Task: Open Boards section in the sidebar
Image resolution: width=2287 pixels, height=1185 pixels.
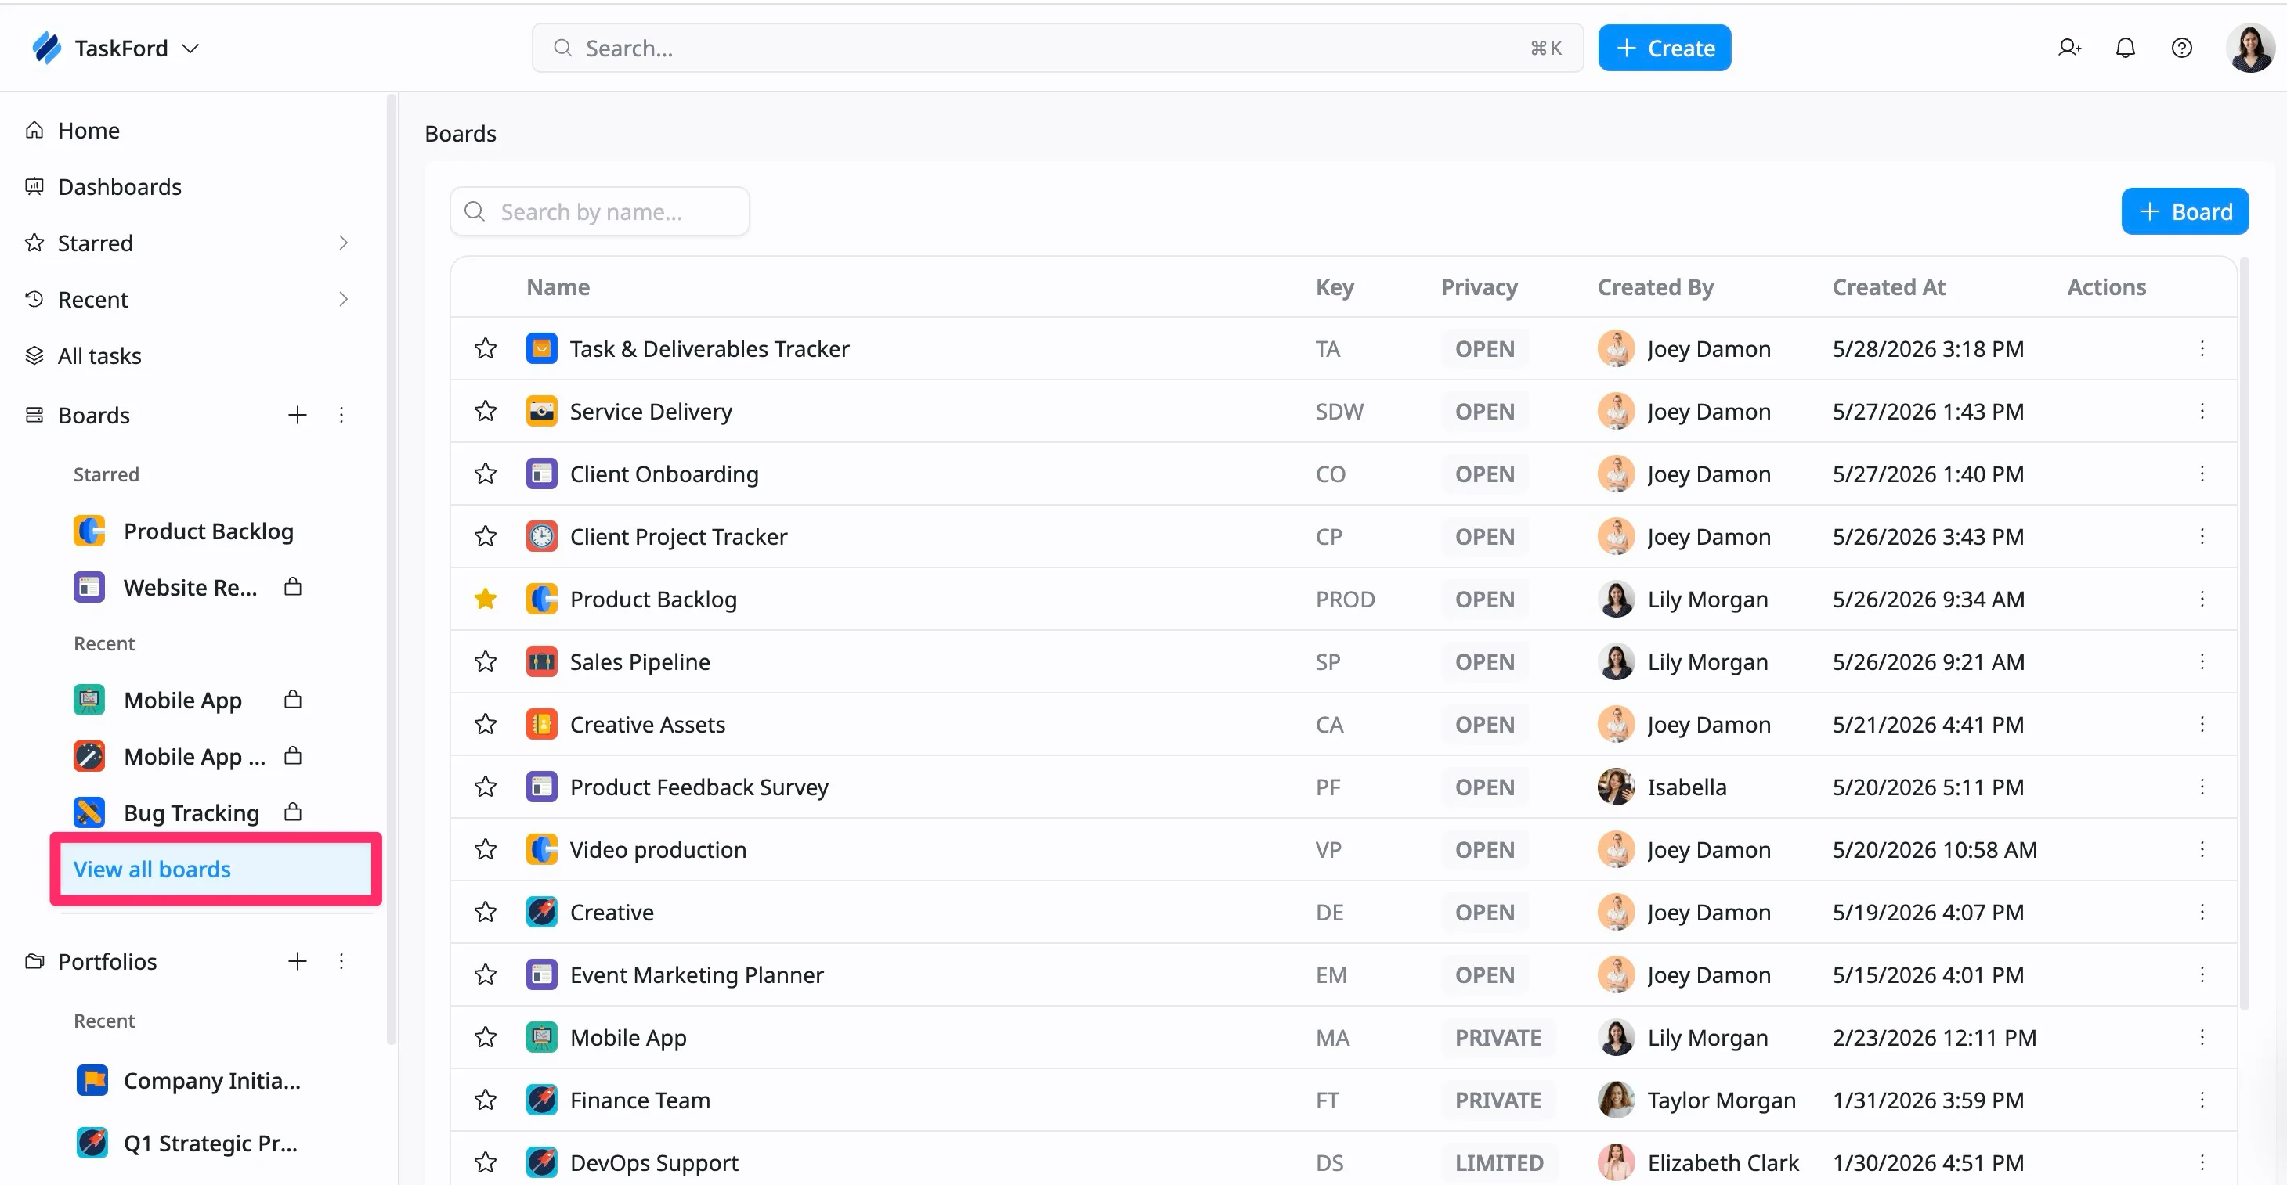Action: point(94,415)
